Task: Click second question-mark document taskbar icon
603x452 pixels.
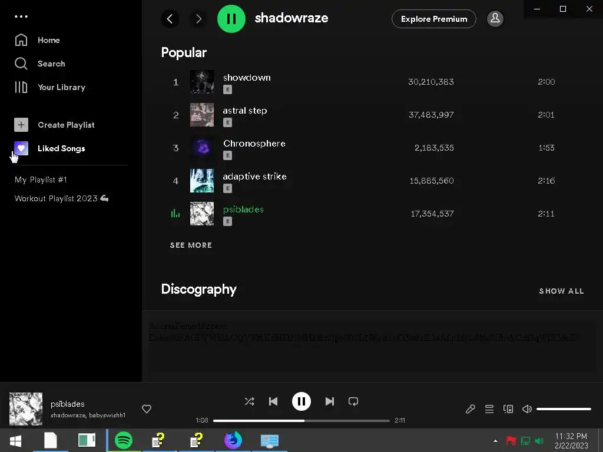Action: click(x=197, y=440)
